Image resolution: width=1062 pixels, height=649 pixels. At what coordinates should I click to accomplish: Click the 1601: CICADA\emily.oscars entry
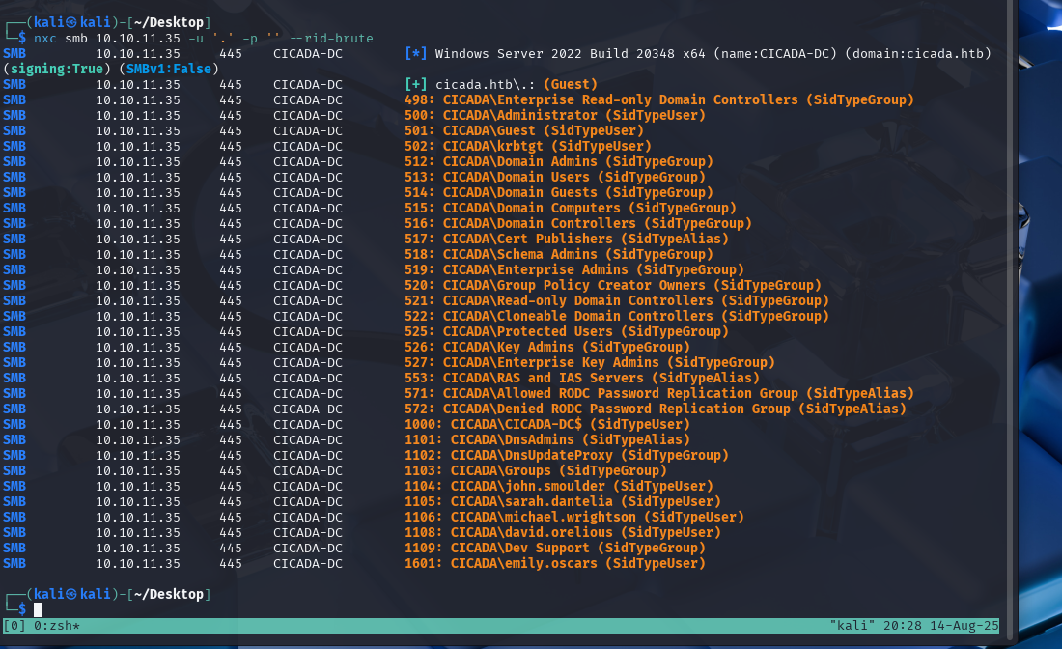(555, 564)
